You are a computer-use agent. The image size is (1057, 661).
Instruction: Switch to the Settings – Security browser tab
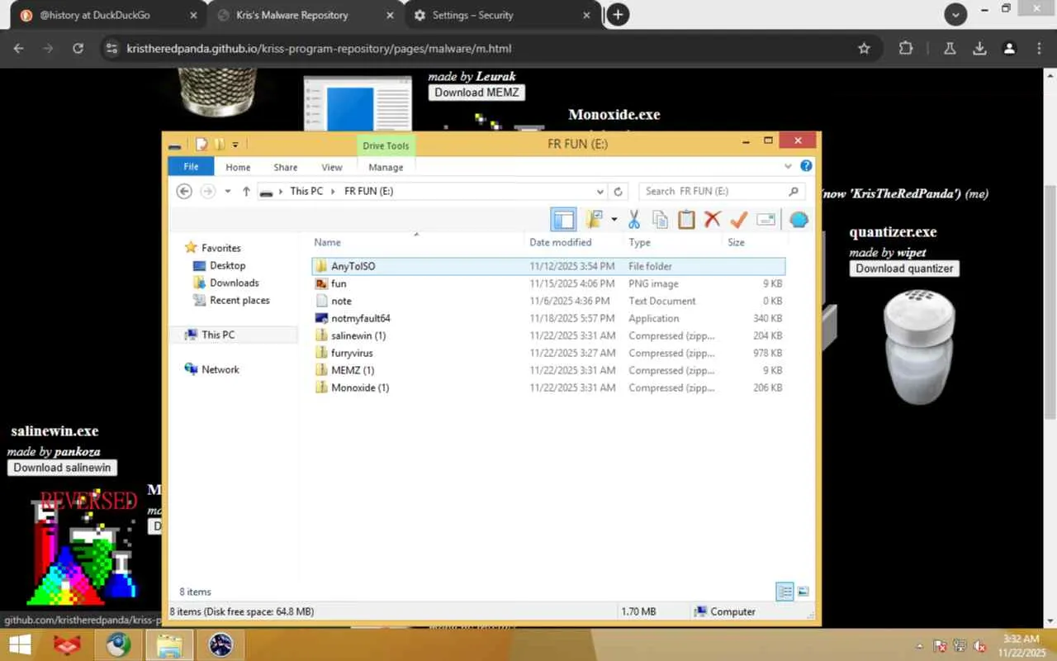(x=504, y=15)
